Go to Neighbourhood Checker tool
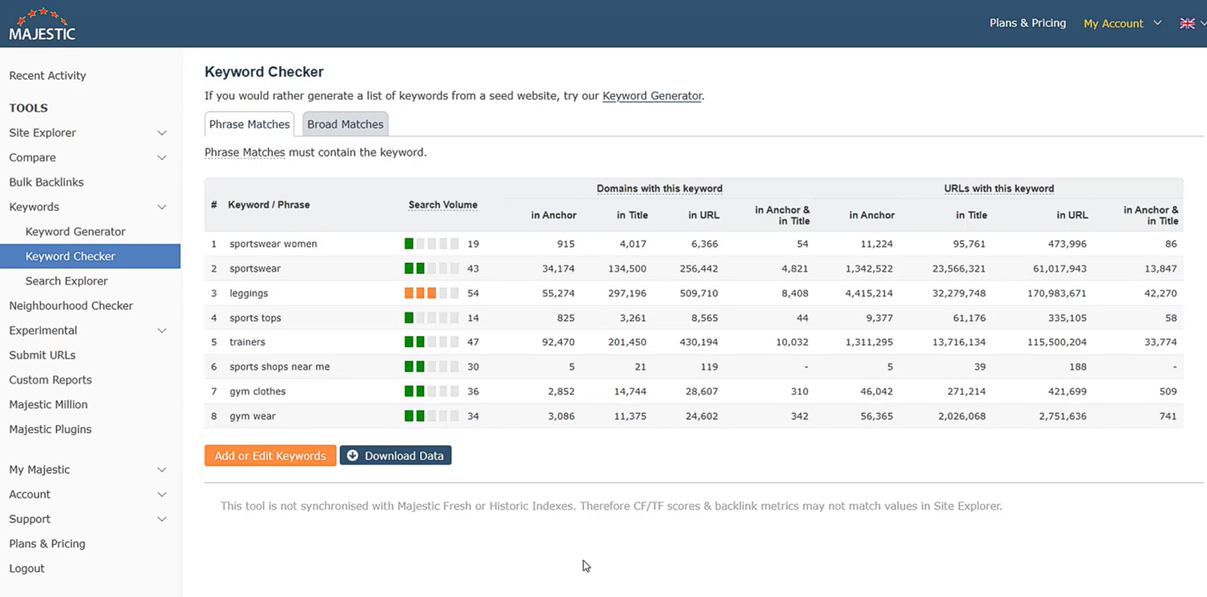Image resolution: width=1207 pixels, height=597 pixels. (x=71, y=306)
